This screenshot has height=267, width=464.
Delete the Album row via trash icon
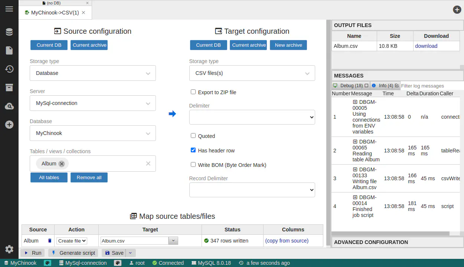point(50,241)
